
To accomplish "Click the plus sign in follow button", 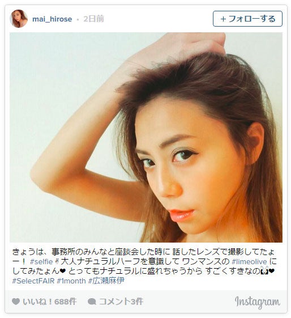I will click(x=223, y=19).
